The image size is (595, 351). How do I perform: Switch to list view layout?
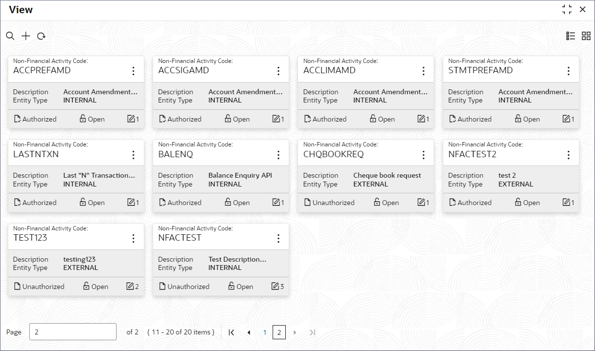(x=571, y=36)
